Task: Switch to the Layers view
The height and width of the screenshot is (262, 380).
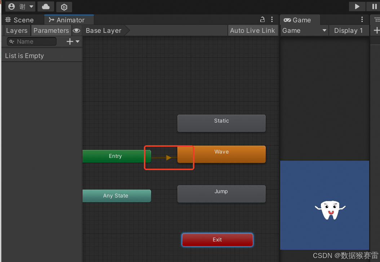Action: tap(17, 30)
